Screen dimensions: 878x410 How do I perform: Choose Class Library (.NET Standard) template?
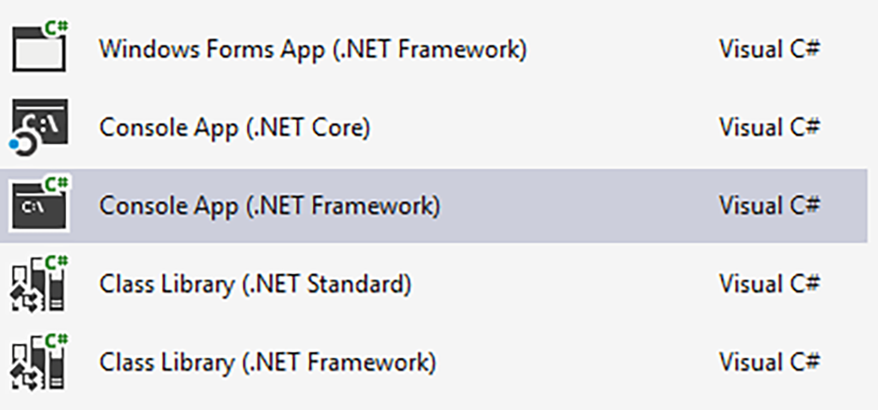[x=256, y=284]
